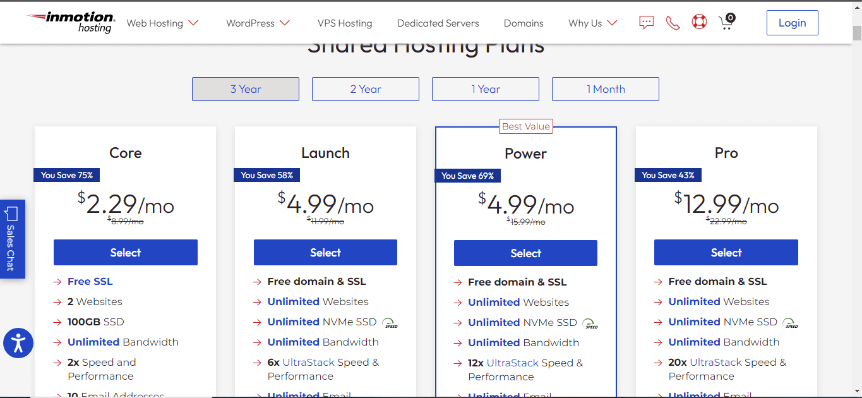Click the phone call icon
The width and height of the screenshot is (862, 398).
(672, 22)
